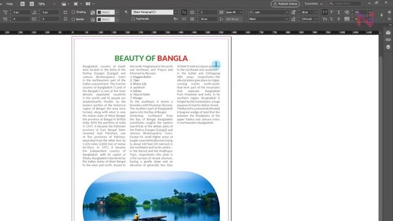Open Control panel gear settings icon
The width and height of the screenshot is (393, 221).
click(389, 12)
